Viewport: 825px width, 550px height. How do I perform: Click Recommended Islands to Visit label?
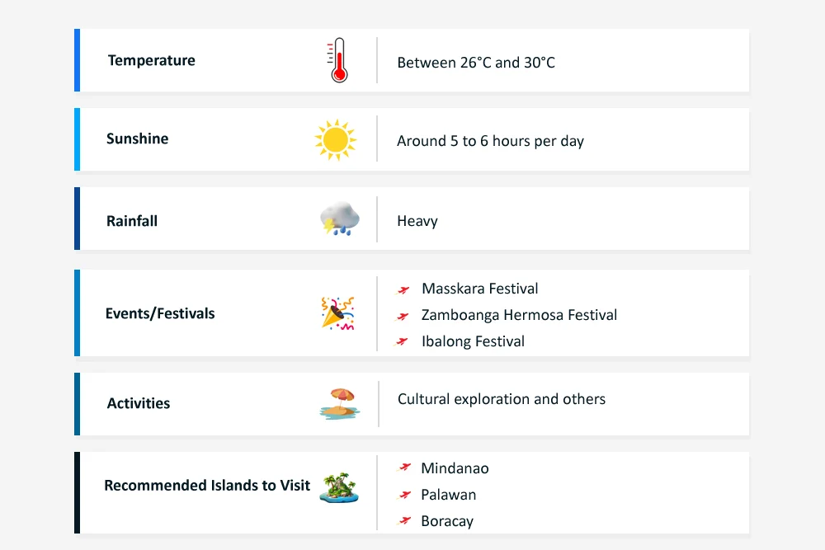point(207,485)
